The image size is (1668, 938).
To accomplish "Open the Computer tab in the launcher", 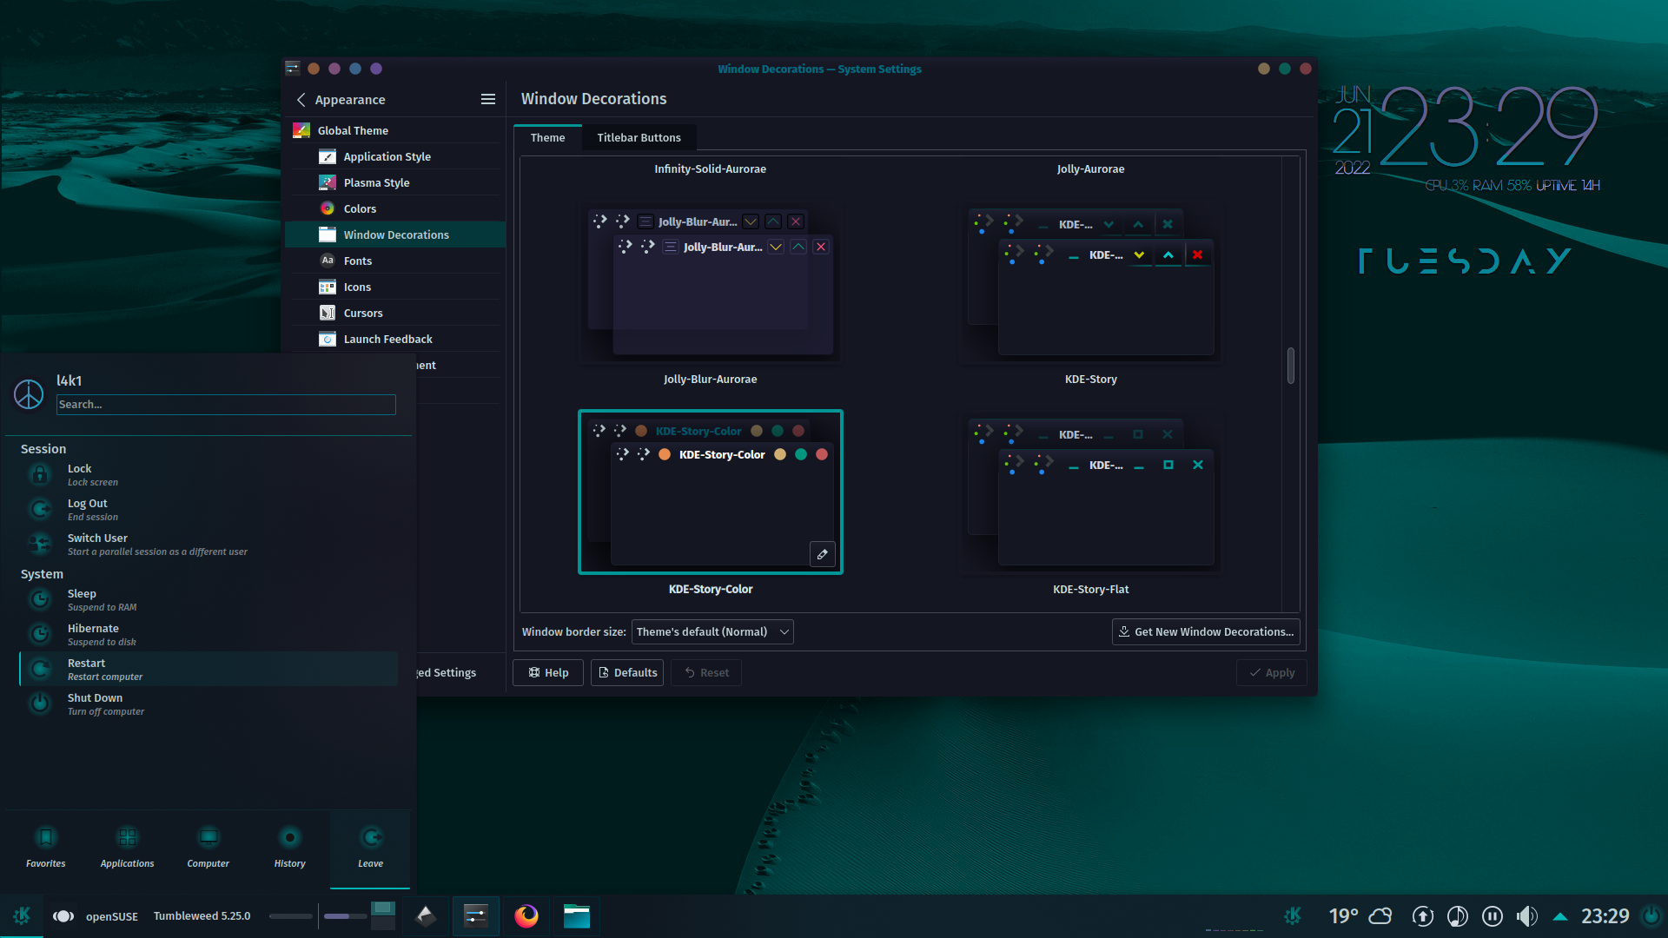I will (208, 848).
